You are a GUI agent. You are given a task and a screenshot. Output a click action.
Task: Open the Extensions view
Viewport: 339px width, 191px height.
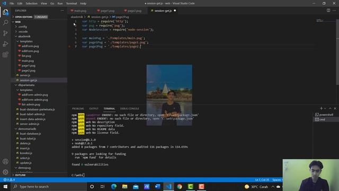5,54
